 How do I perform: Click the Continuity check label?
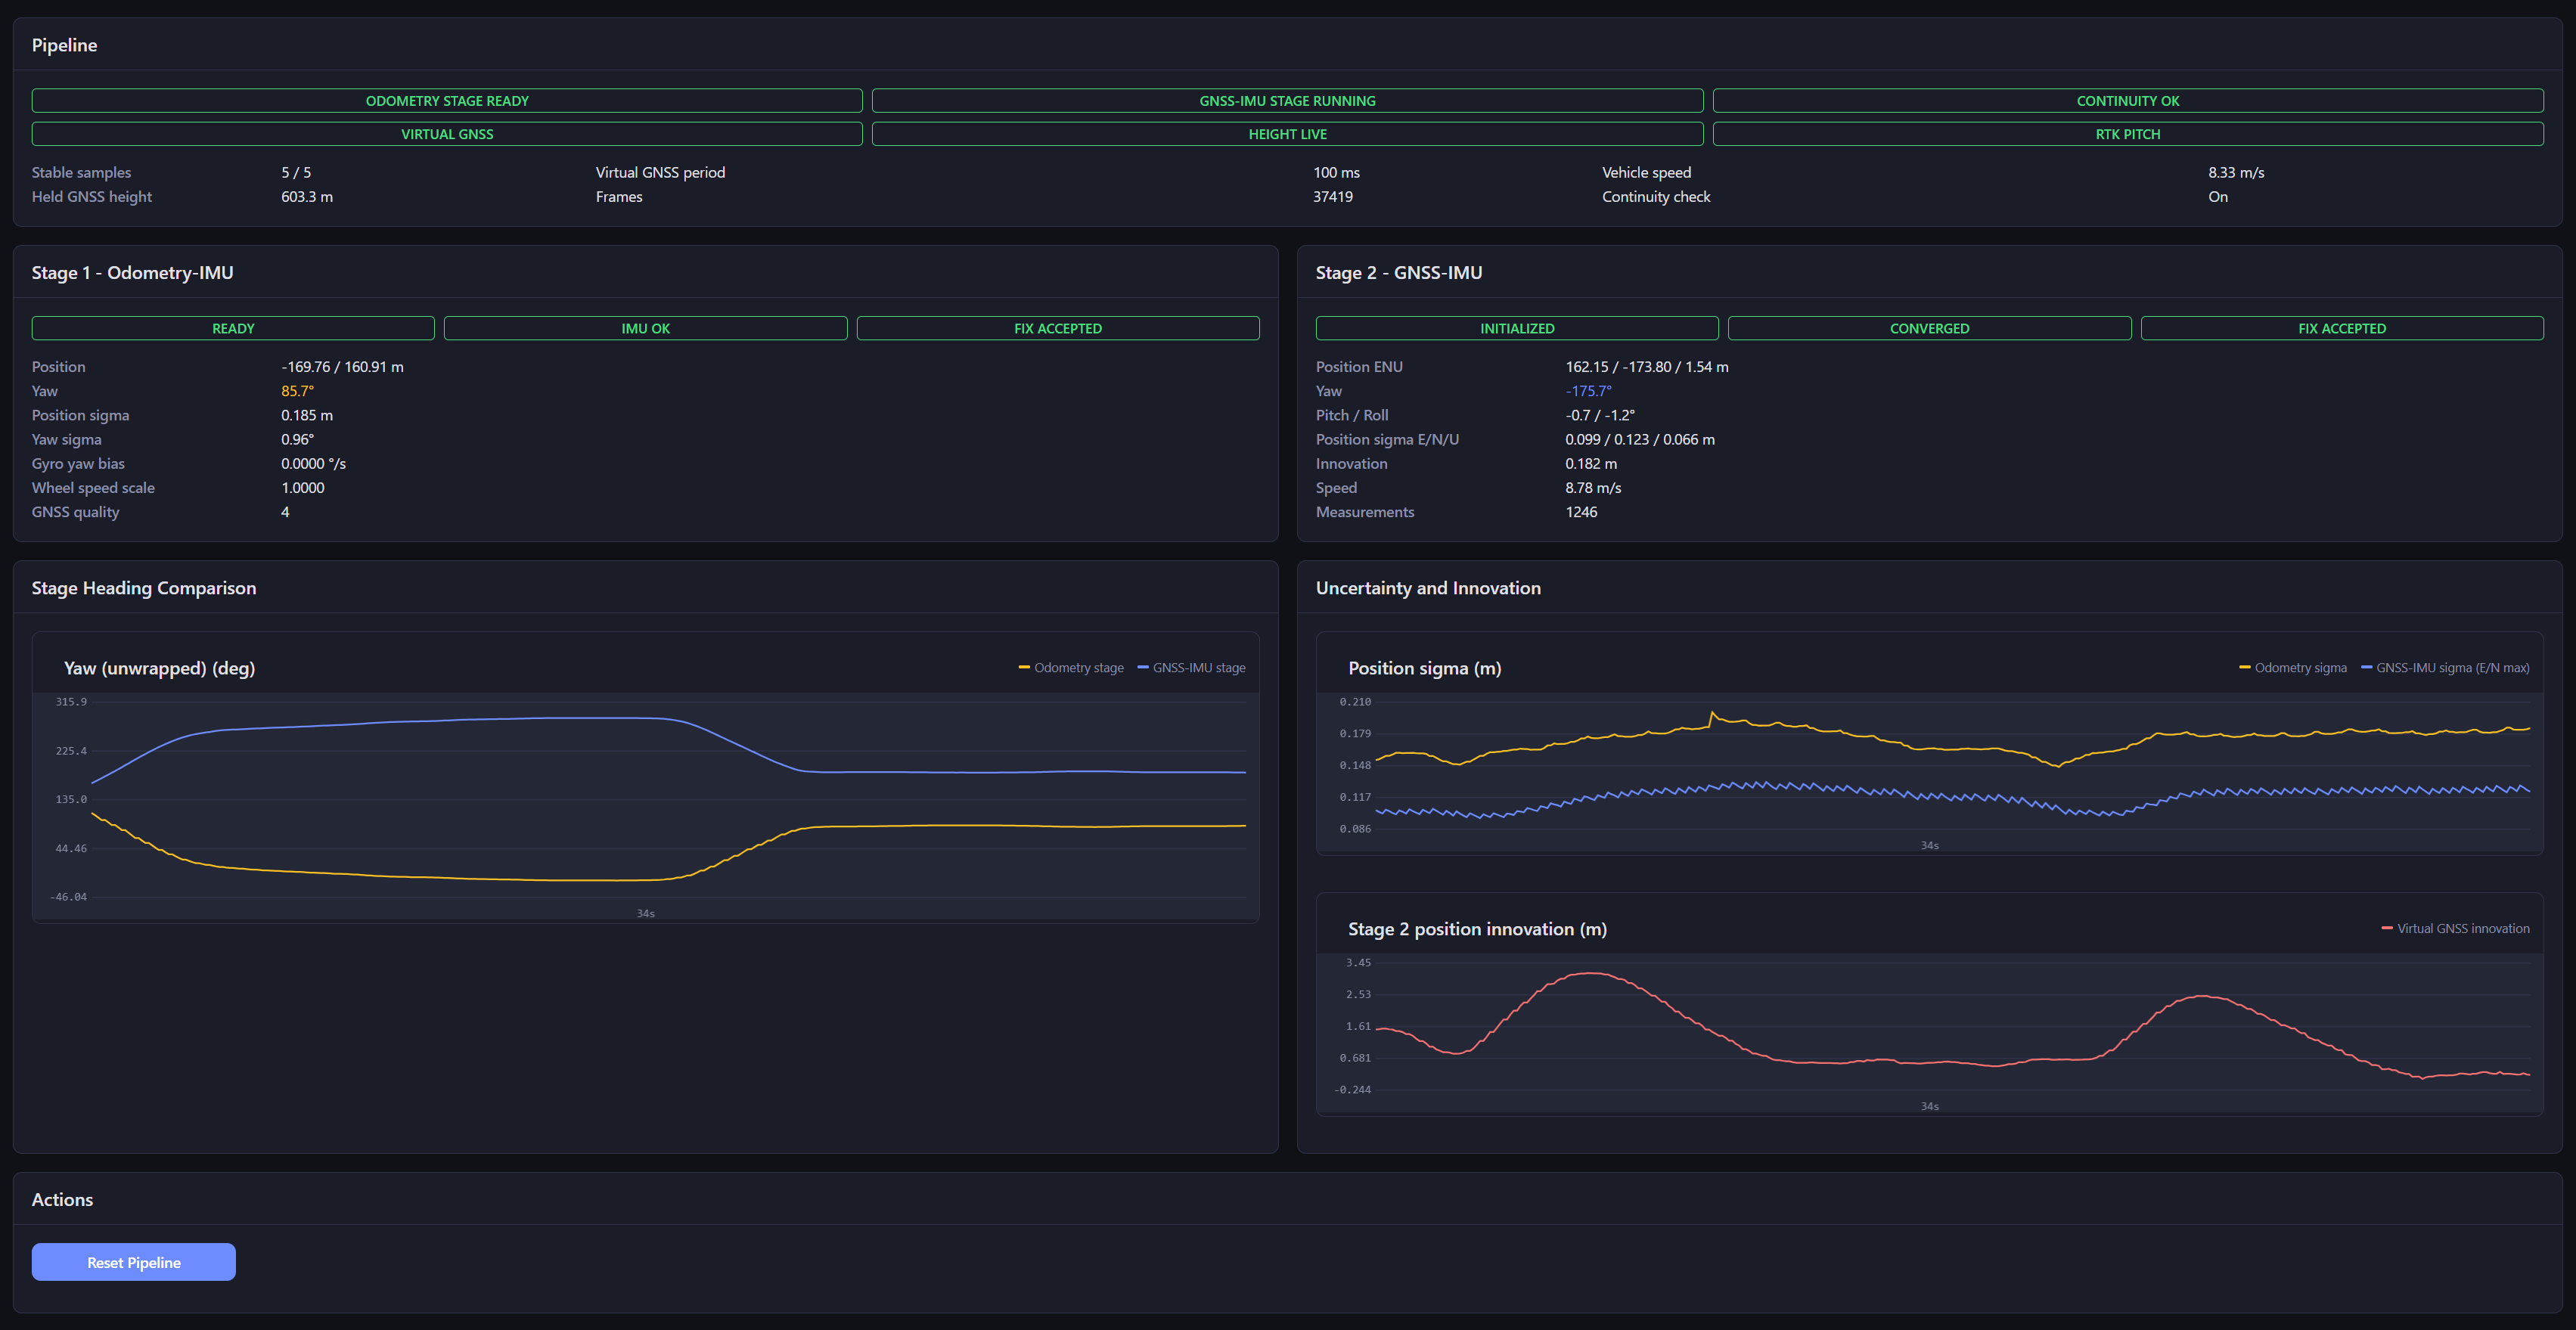pyautogui.click(x=1656, y=197)
